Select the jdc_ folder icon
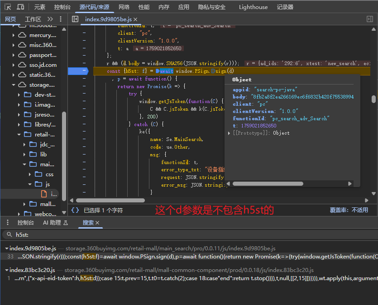Viewport: 378px width, 305px height. (x=33, y=144)
